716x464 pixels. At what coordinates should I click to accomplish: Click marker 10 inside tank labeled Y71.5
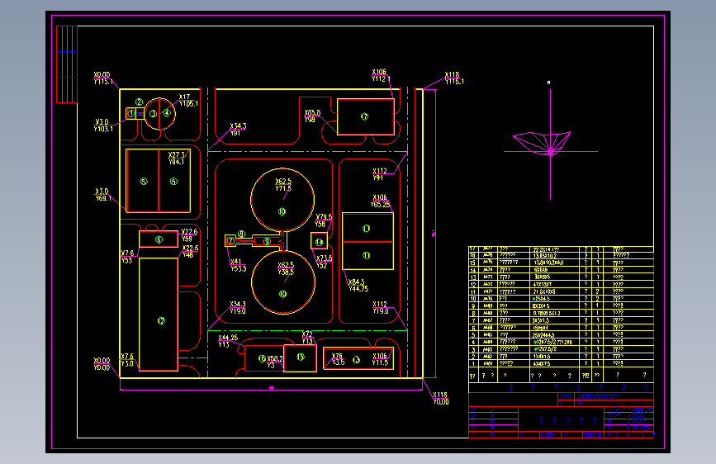tap(282, 211)
